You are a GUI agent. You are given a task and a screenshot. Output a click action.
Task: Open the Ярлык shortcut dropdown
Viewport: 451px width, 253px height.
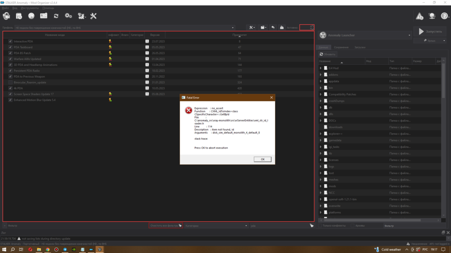[x=430, y=41]
